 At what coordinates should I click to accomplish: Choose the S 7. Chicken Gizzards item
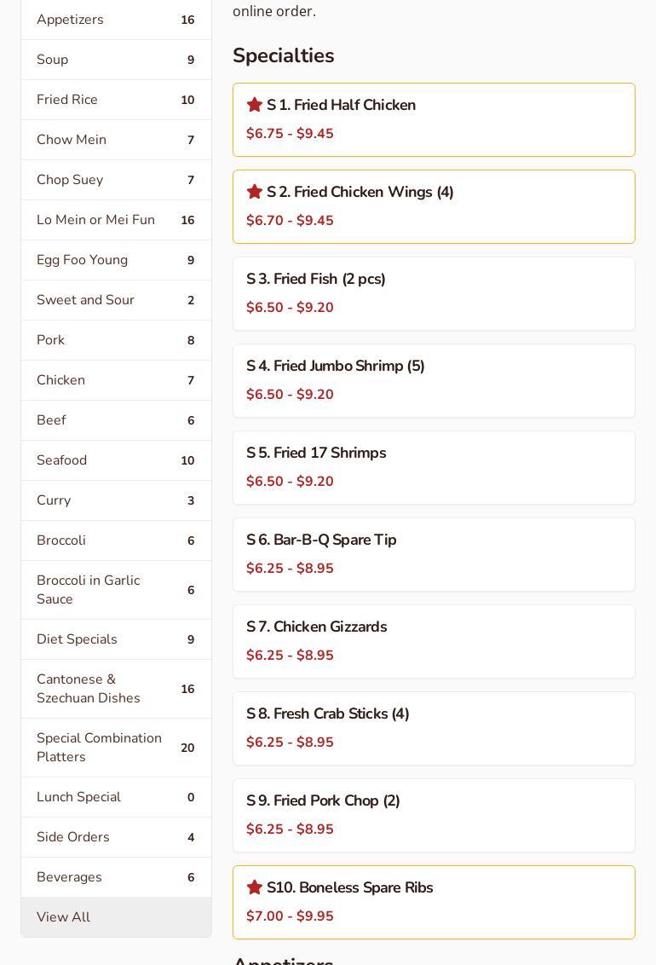433,641
